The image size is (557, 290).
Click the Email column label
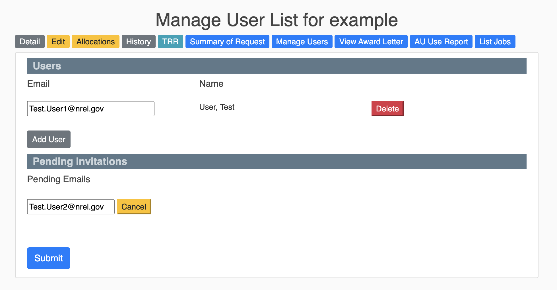(x=38, y=84)
